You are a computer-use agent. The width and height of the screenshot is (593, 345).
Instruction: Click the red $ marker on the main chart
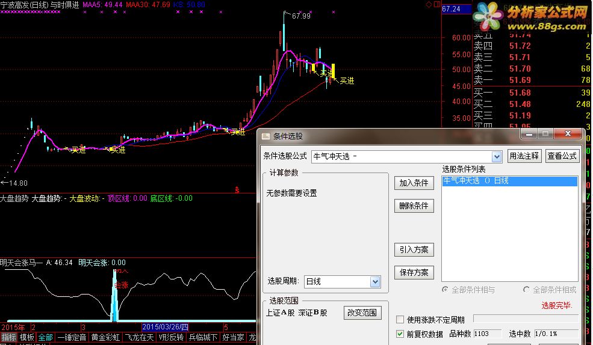pos(237,190)
